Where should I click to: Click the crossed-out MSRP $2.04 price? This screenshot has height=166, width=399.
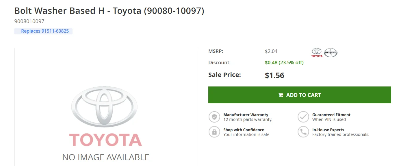tap(271, 51)
